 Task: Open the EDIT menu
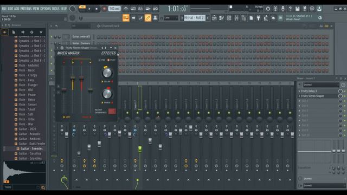10,9
